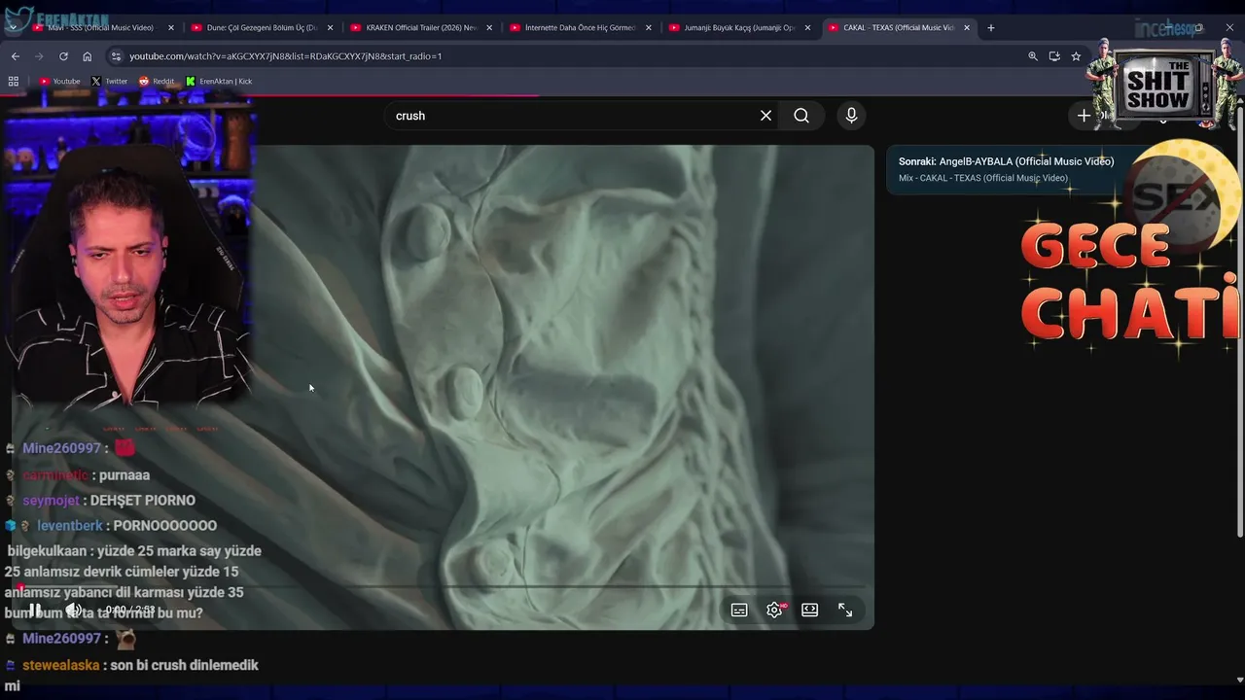Image resolution: width=1245 pixels, height=700 pixels.
Task: Close the 'Jumanji: Büyük Kaçış' tab
Action: click(807, 28)
